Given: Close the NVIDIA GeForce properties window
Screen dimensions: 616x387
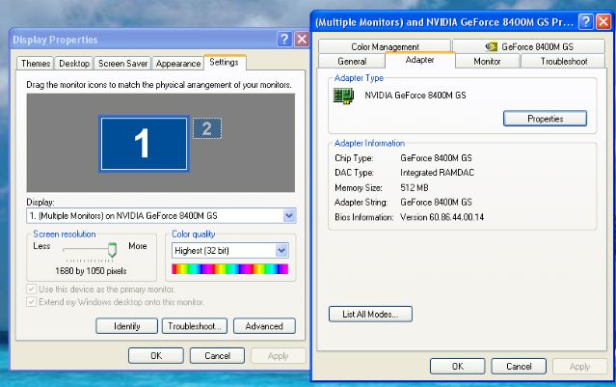Looking at the screenshot, I should pyautogui.click(x=603, y=21).
